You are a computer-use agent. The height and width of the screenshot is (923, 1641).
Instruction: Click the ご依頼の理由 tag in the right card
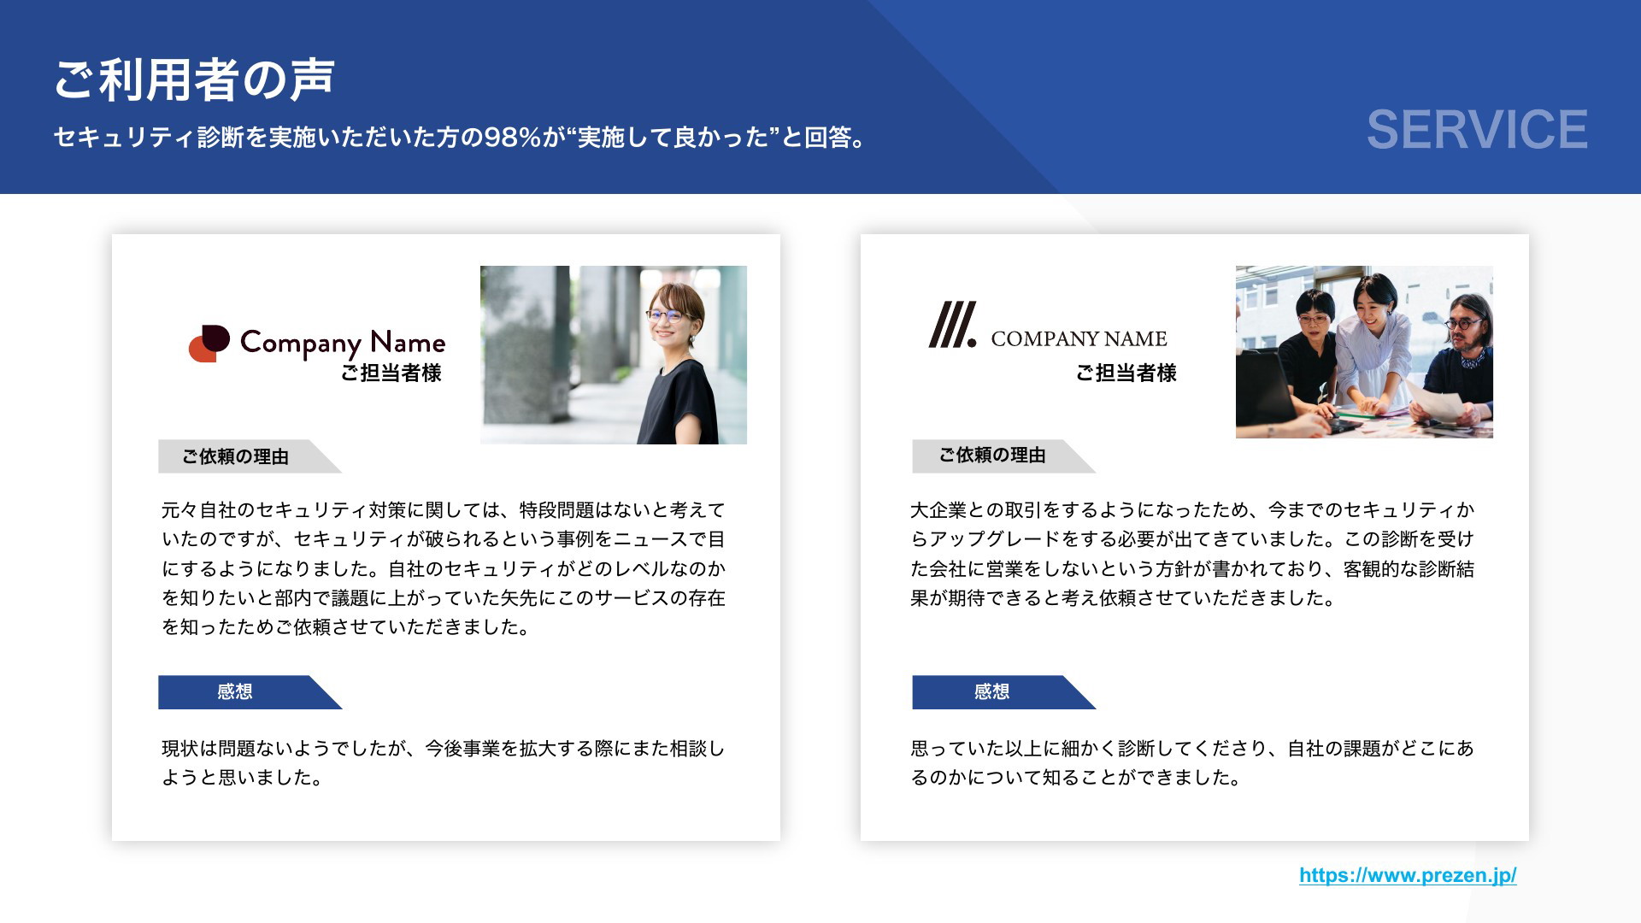pyautogui.click(x=1003, y=456)
